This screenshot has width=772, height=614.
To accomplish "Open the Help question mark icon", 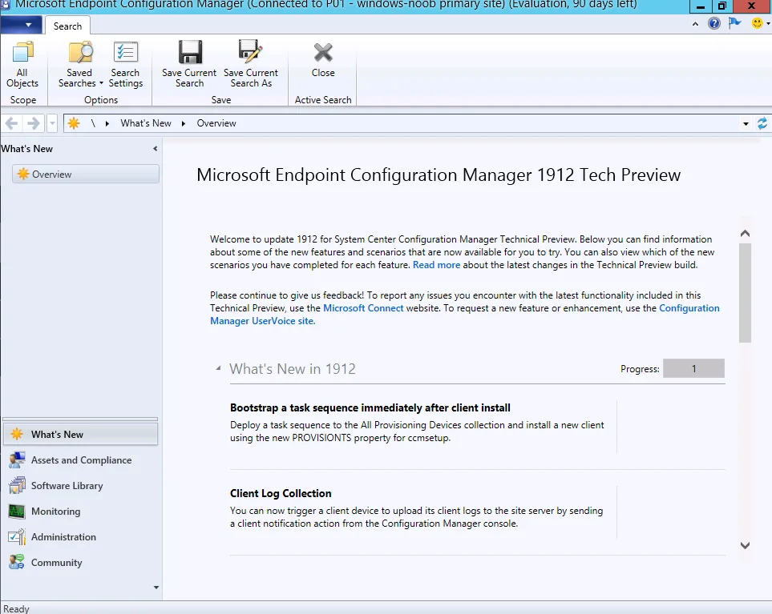I will point(714,23).
